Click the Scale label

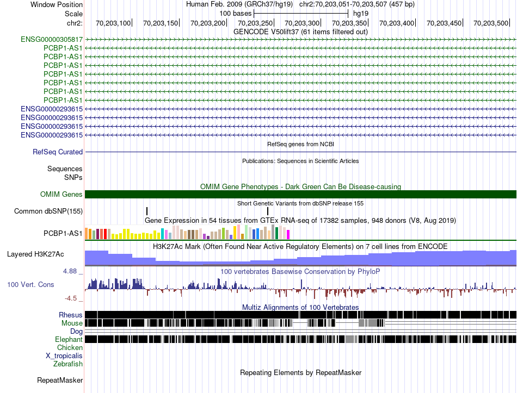pos(74,14)
